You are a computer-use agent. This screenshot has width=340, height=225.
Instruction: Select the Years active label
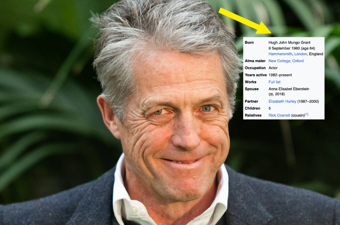256,75
